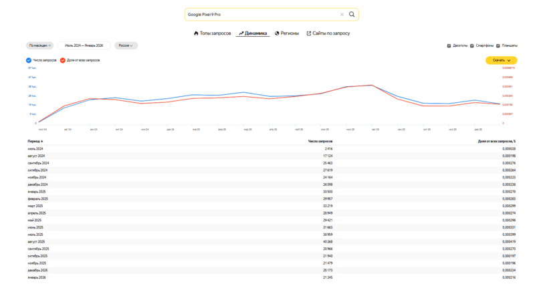
Task: Switch to the Регионы tab
Action: [287, 33]
